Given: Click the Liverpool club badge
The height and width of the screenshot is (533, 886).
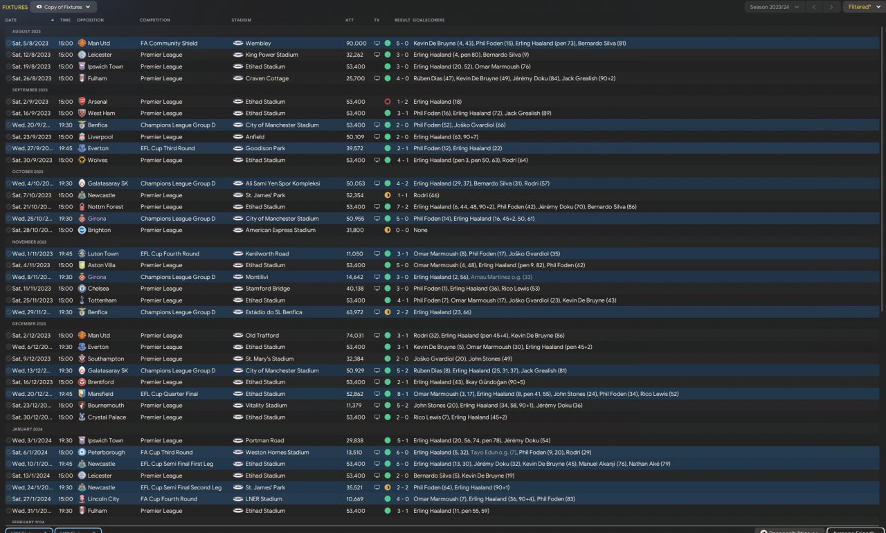Looking at the screenshot, I should point(82,137).
